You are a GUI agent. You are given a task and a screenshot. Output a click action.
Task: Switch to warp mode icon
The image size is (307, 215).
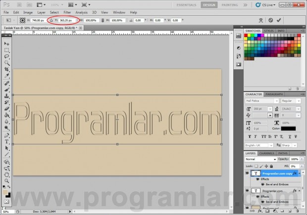pyautogui.click(x=261, y=20)
